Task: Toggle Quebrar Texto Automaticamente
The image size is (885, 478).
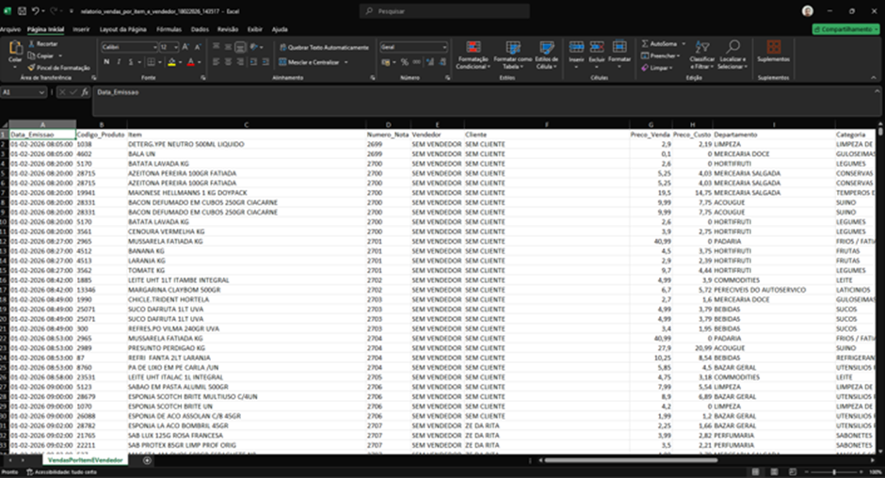Action: click(324, 47)
